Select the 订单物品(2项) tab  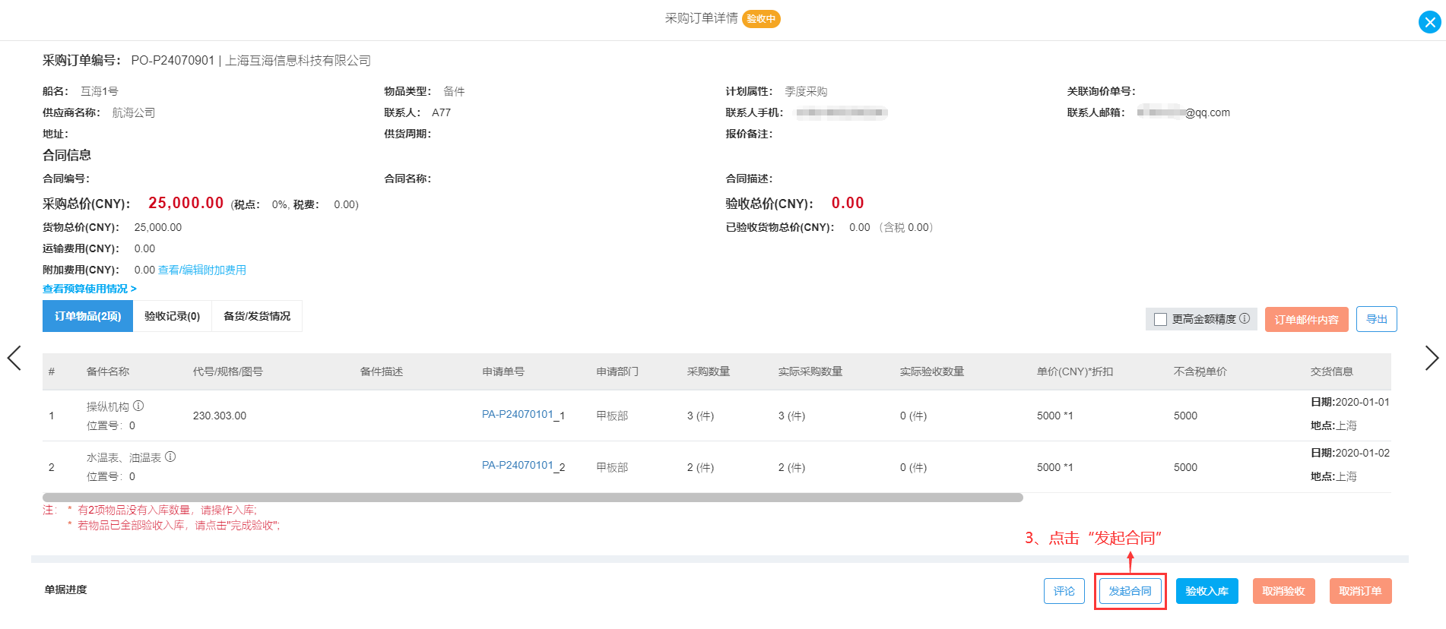(x=87, y=316)
